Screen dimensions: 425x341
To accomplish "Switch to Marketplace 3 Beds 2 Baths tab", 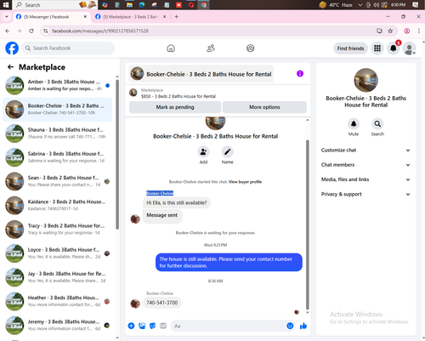I will (129, 17).
